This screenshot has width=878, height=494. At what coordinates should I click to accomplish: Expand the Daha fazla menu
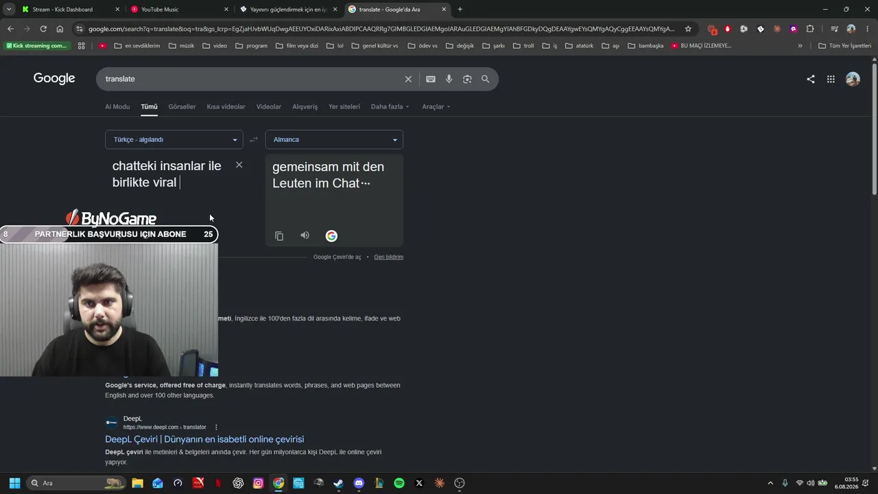pos(390,106)
